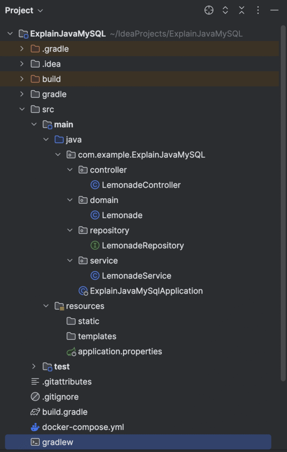287x452 pixels.
Task: Click the resources folder icon
Action: click(x=59, y=305)
